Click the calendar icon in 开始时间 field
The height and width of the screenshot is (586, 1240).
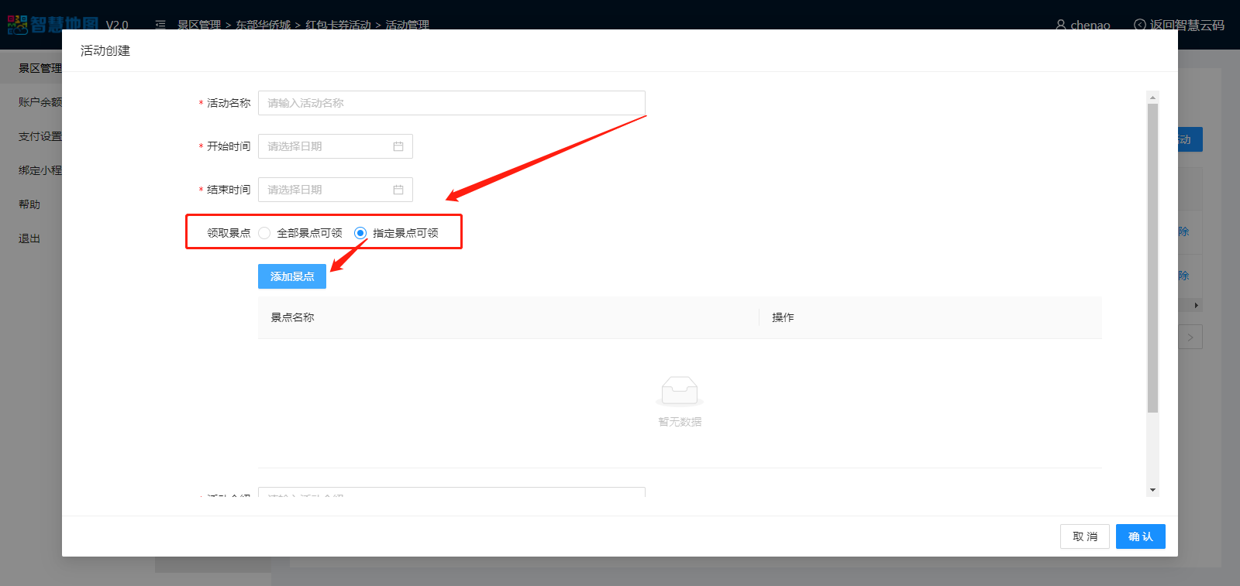coord(398,146)
